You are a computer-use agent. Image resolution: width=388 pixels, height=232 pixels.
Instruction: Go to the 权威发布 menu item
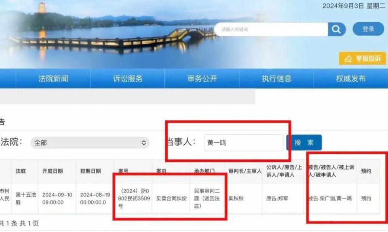[351, 79]
